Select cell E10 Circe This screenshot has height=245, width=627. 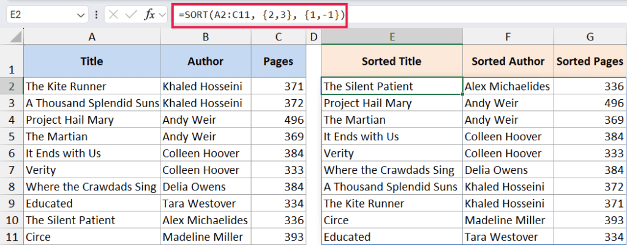pos(392,220)
